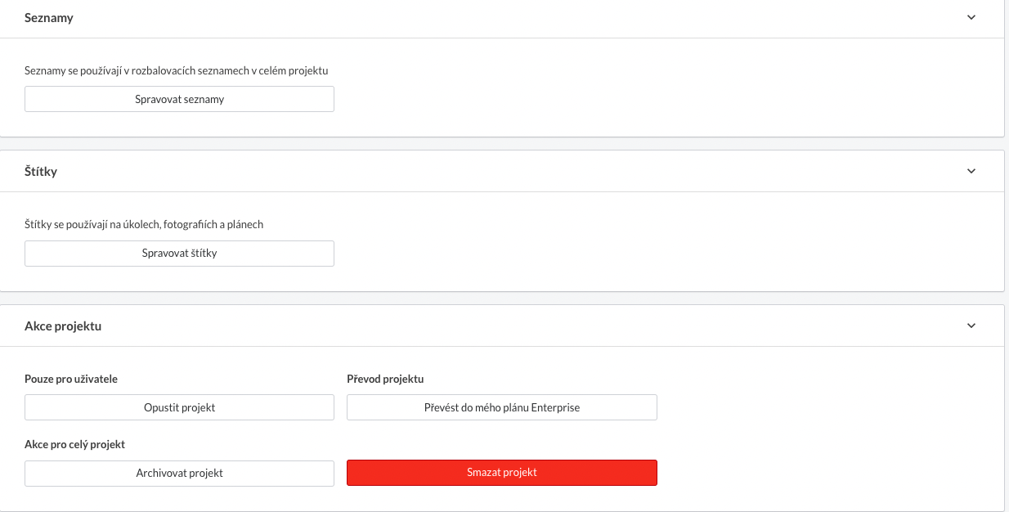1009x512 pixels.
Task: Click the Převod projektu label
Action: tap(385, 379)
